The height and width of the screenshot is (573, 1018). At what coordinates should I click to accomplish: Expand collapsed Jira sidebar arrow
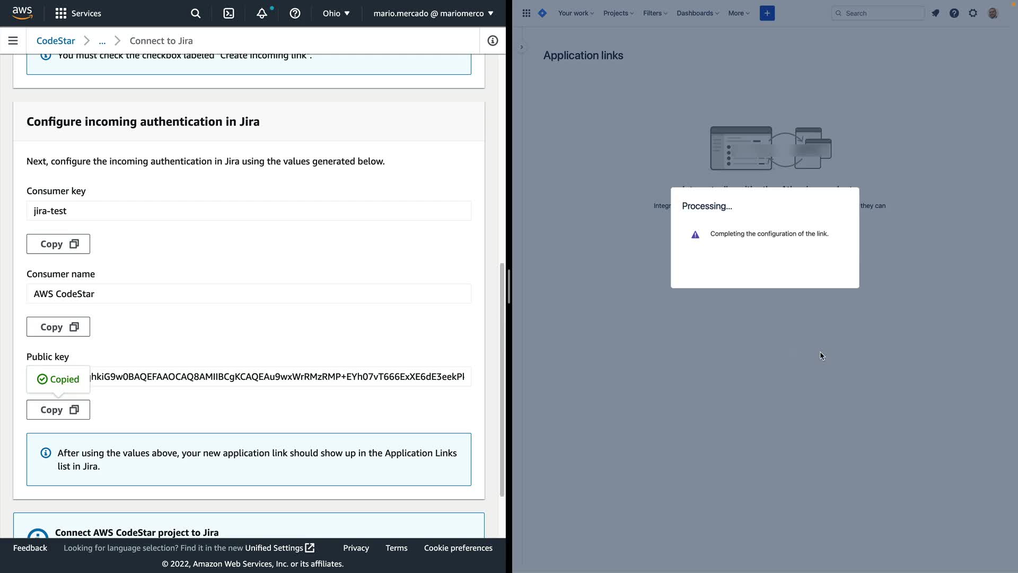tap(522, 47)
